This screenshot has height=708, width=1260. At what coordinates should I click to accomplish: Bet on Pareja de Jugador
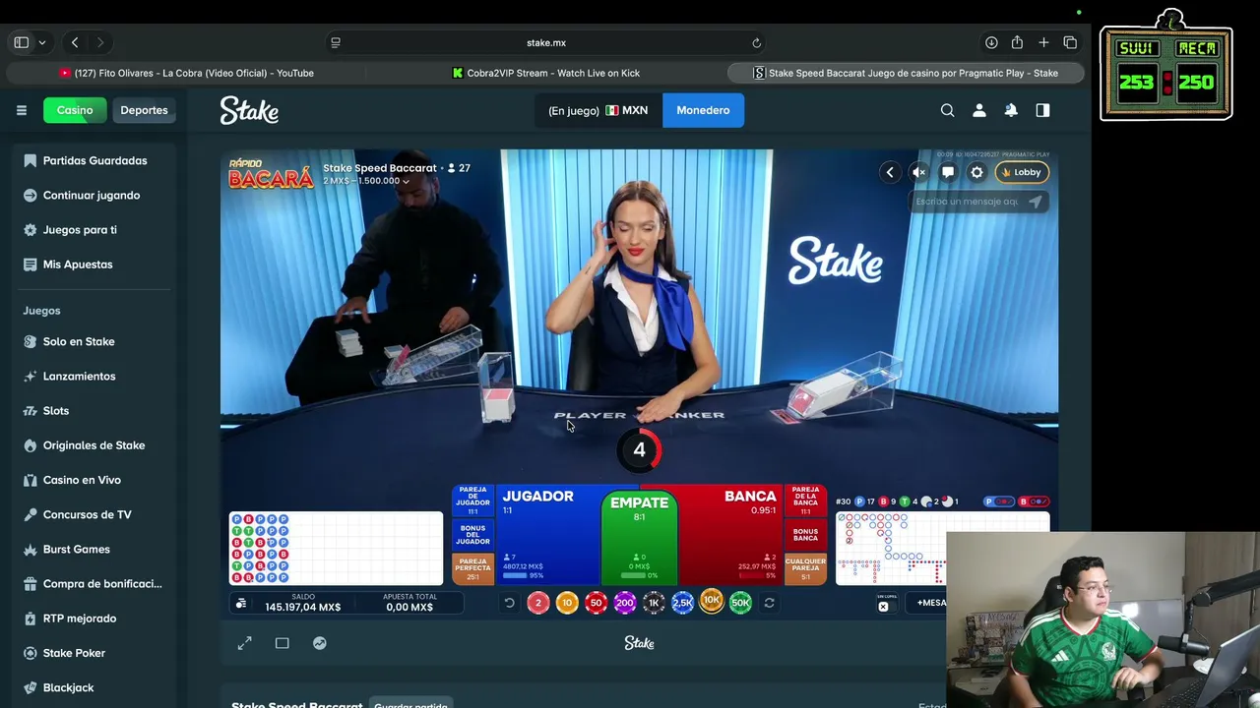472,501
